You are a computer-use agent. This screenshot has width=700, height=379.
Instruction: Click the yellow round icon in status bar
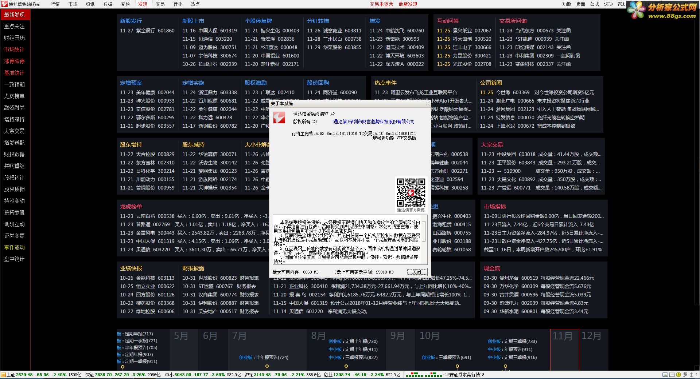[678, 375]
